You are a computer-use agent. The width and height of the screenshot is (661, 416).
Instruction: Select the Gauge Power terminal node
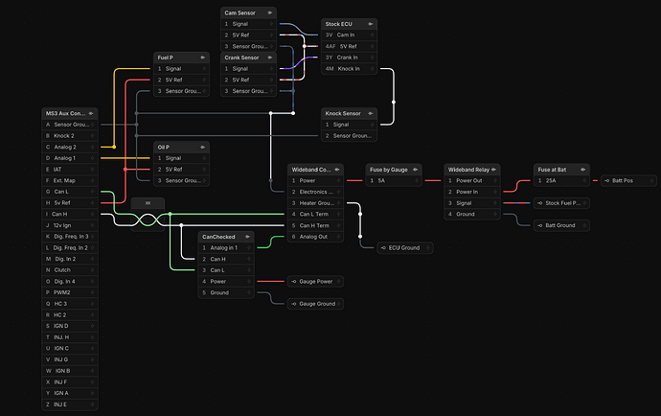[315, 282]
